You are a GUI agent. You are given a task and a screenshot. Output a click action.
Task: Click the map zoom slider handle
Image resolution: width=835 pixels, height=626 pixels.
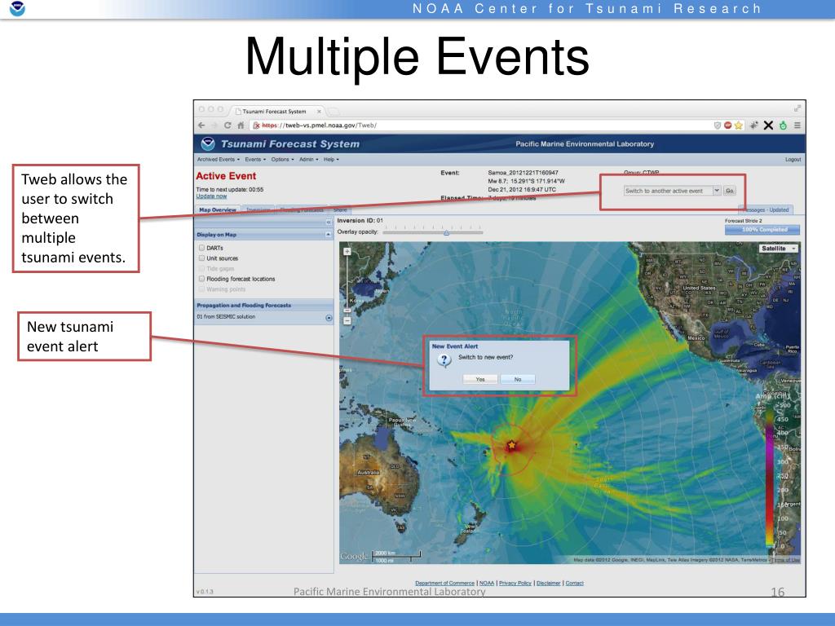[x=347, y=311]
